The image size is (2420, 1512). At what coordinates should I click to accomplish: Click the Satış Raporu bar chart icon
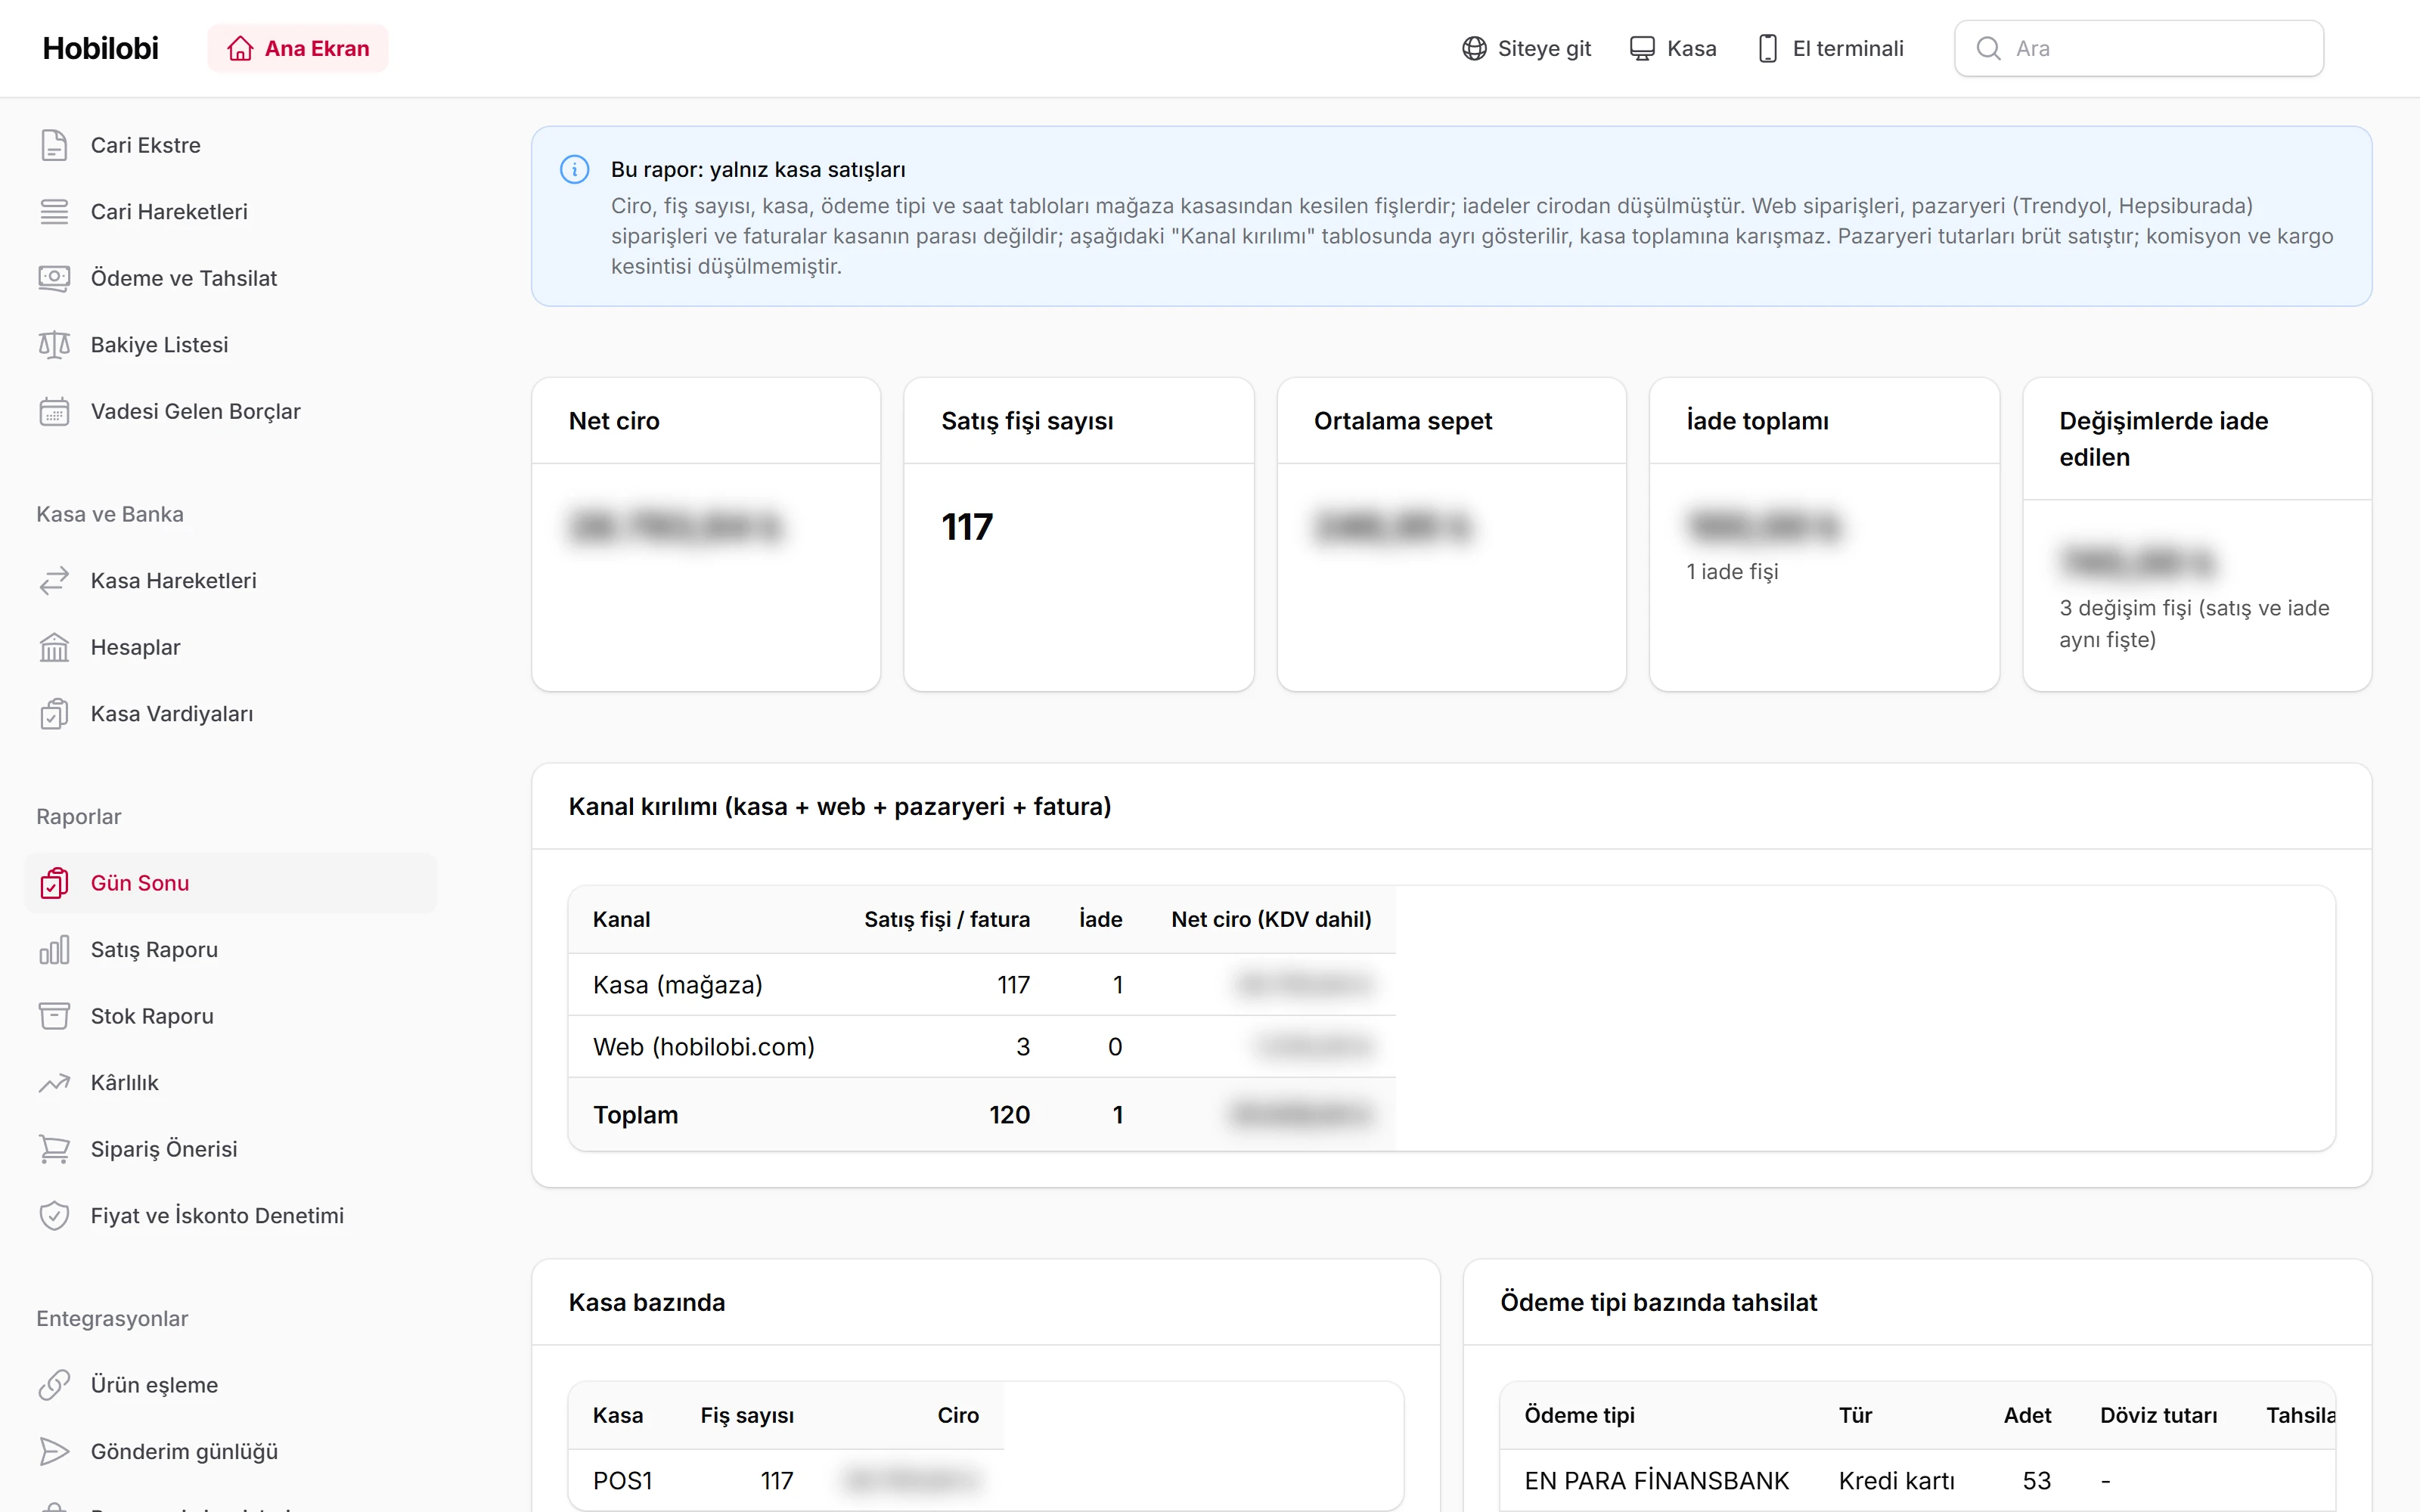[x=54, y=950]
